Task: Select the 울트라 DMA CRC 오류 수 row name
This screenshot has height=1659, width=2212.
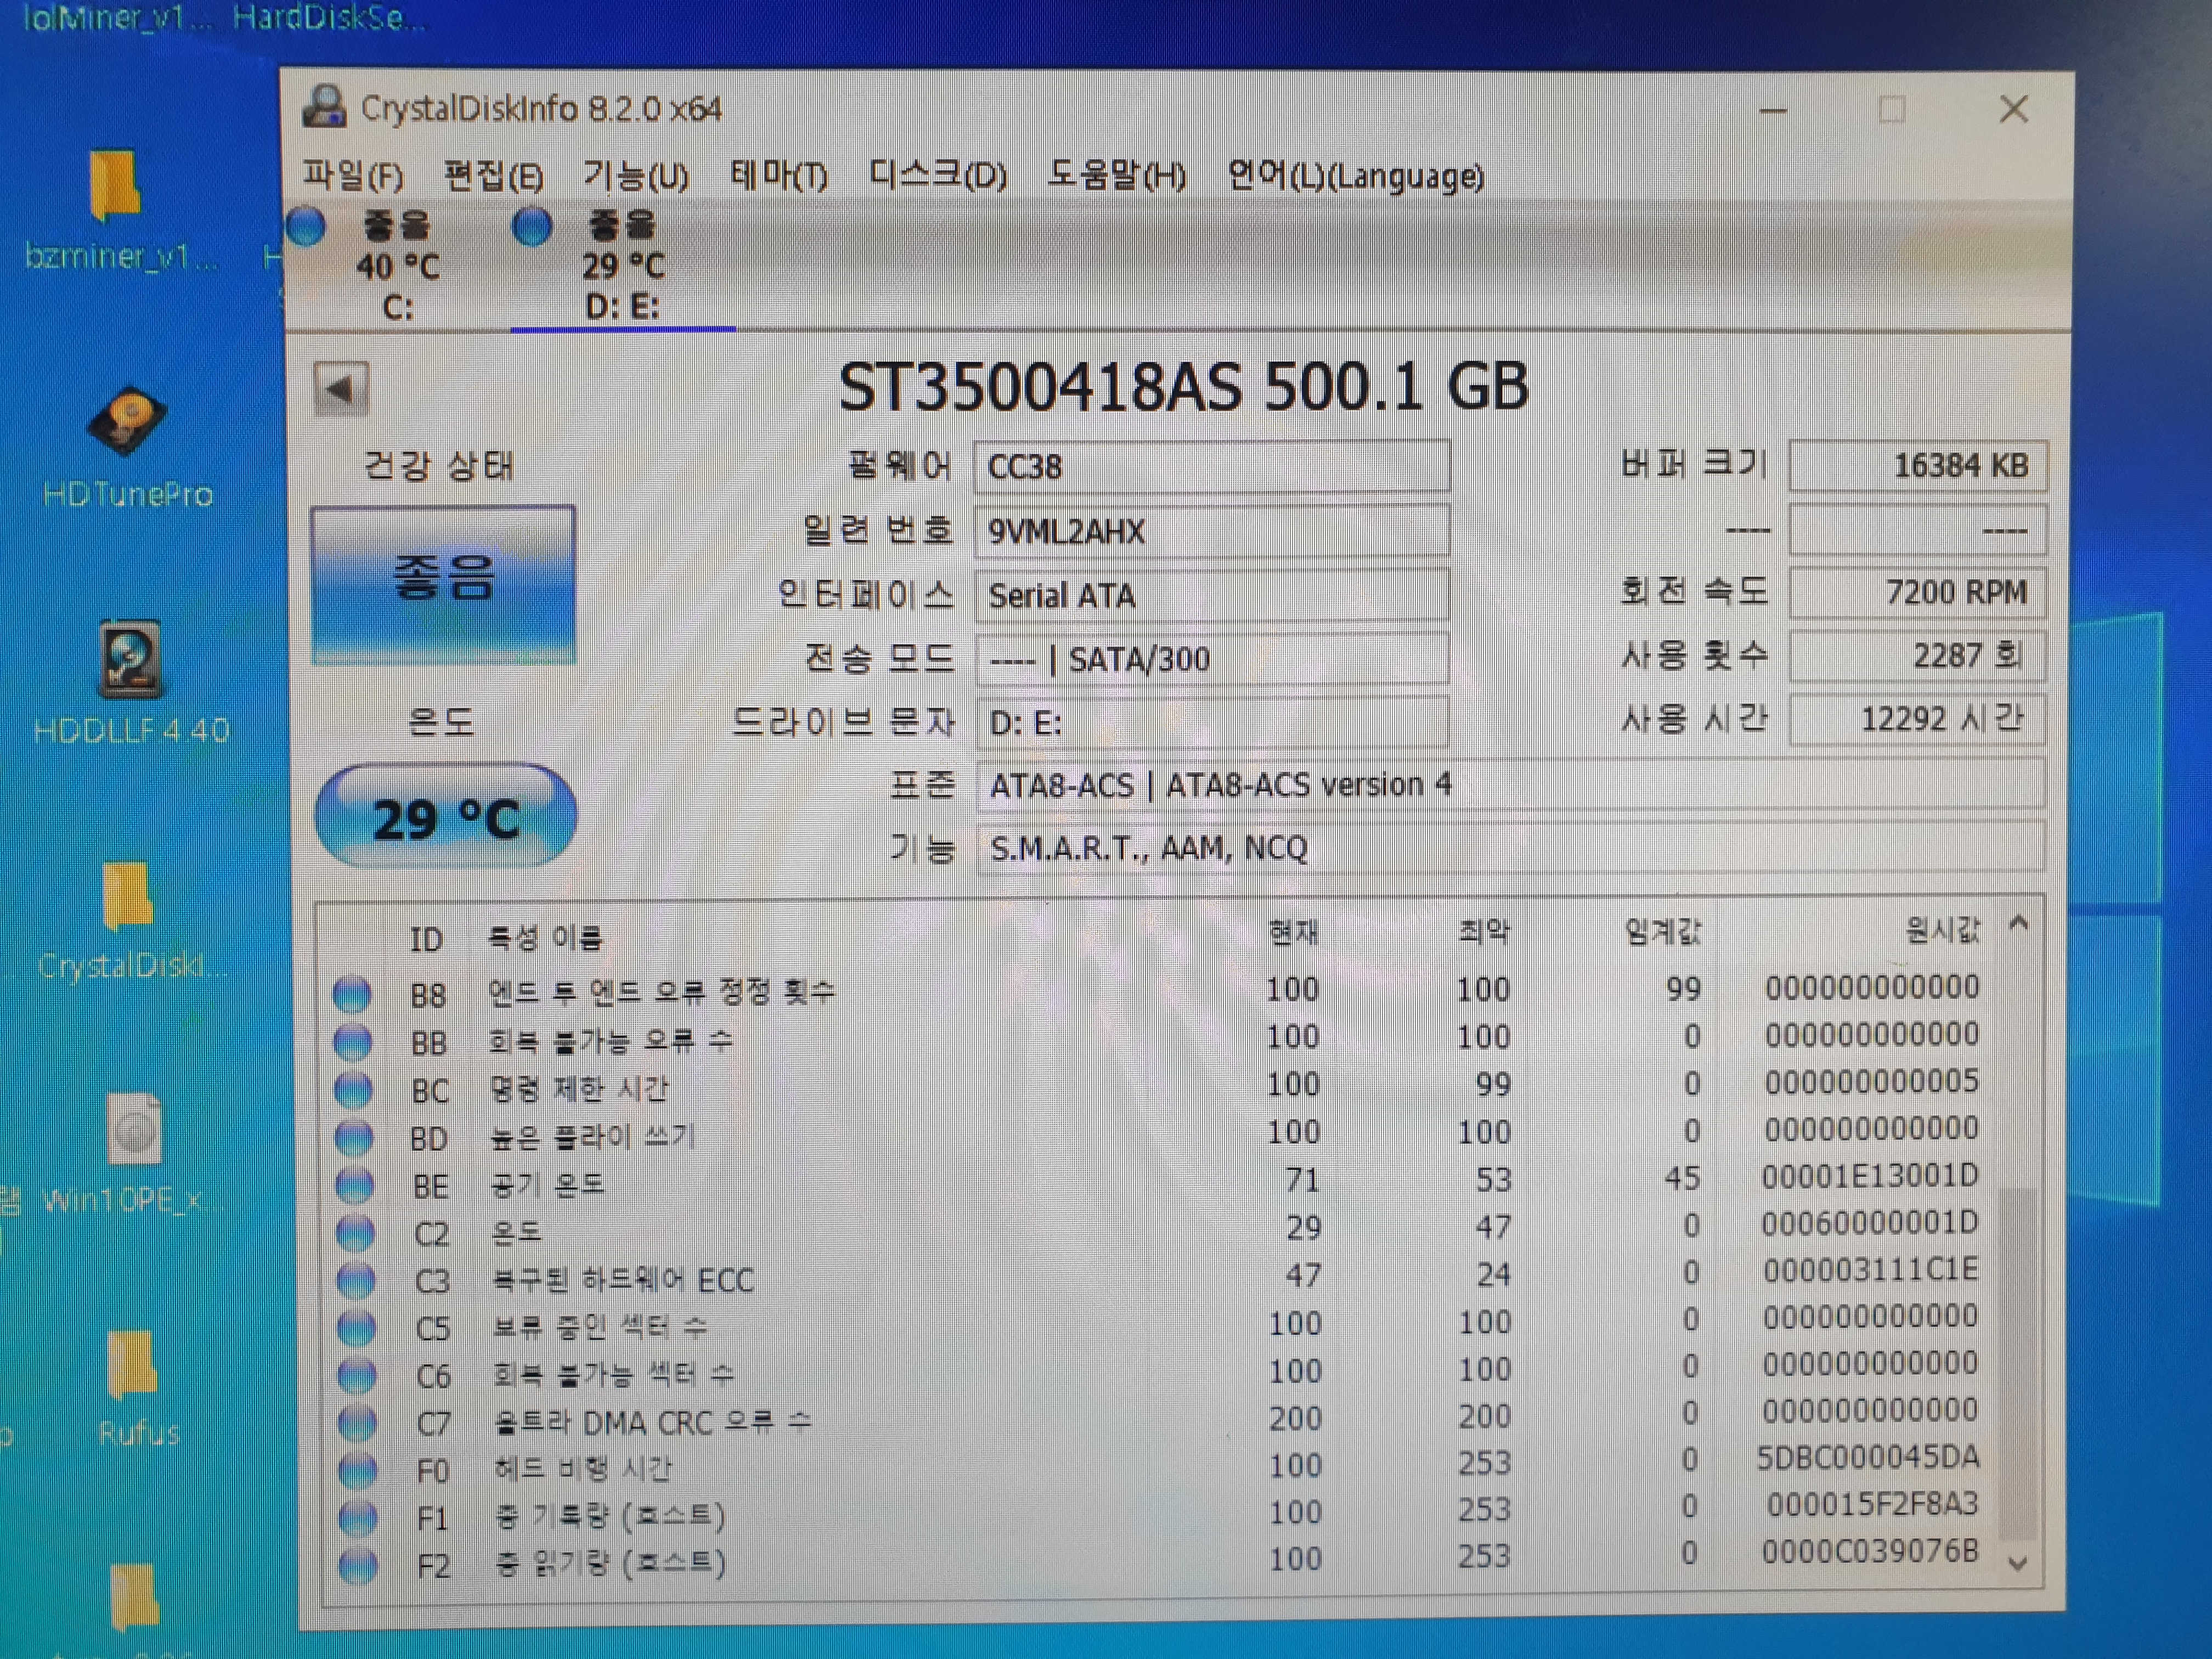Action: pos(653,1422)
